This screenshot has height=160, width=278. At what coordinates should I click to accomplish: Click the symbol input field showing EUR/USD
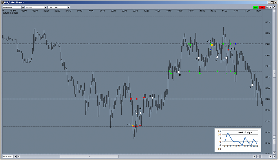tap(12, 7)
